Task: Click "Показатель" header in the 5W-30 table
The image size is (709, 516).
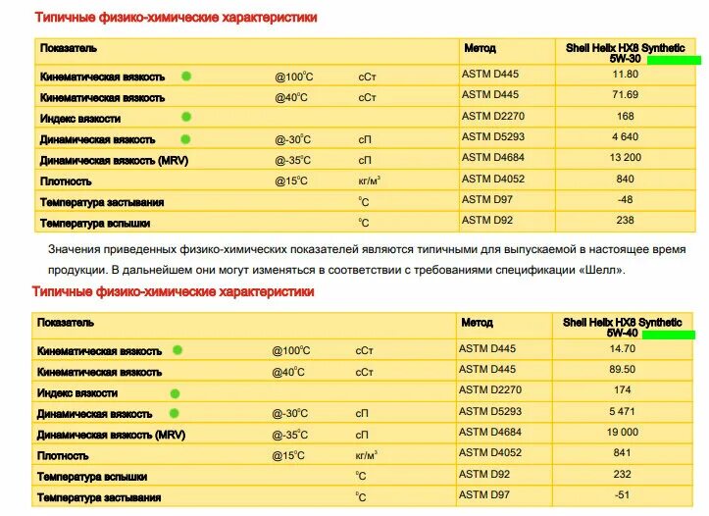Action: [x=69, y=48]
